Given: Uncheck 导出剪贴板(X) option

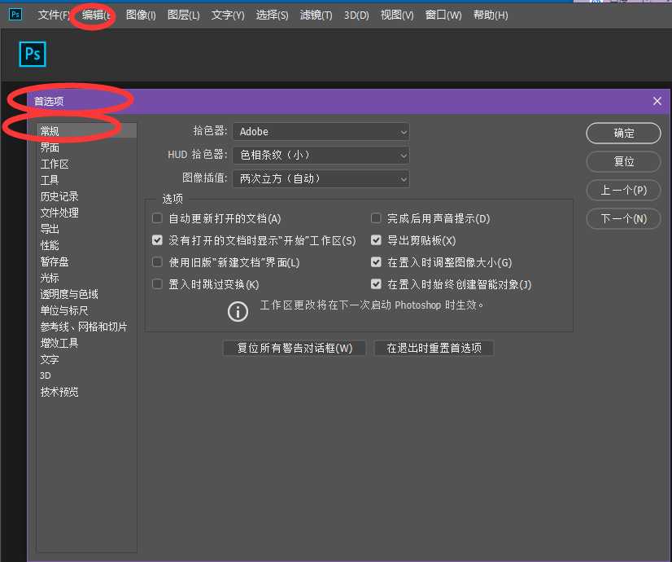Looking at the screenshot, I should click(x=376, y=240).
